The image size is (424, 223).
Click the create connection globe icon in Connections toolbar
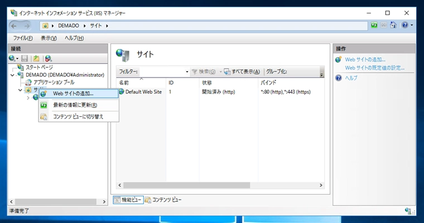tap(13, 58)
